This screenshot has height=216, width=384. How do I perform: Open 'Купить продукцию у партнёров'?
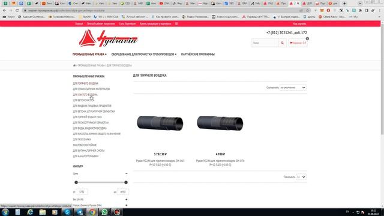155,24
